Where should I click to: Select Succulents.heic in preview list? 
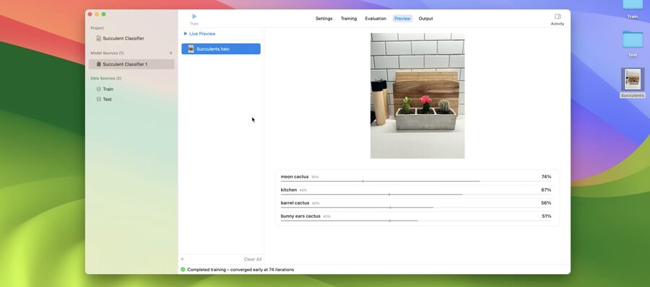[221, 49]
